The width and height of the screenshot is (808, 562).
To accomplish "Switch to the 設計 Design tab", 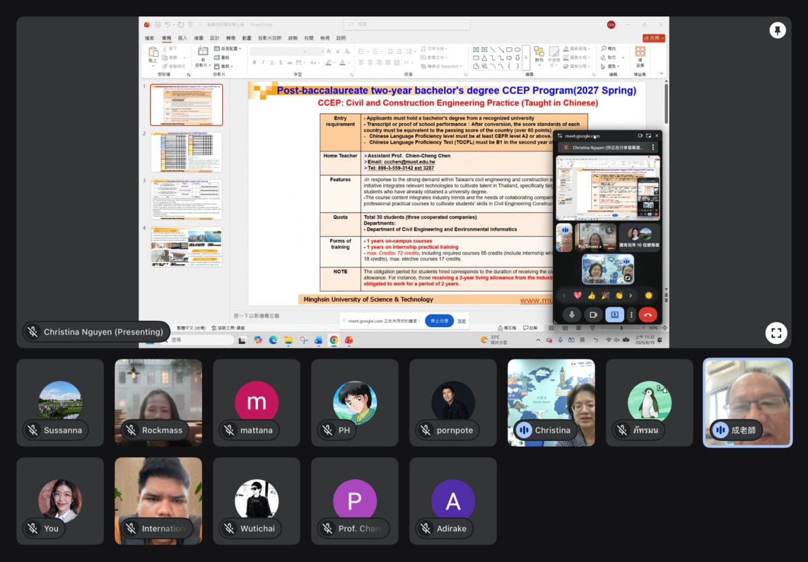I will tap(215, 38).
